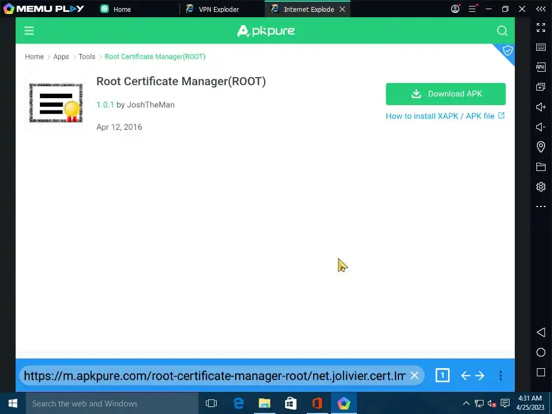
Task: Toggle MEmu fullscreen mode icon
Action: point(541,27)
